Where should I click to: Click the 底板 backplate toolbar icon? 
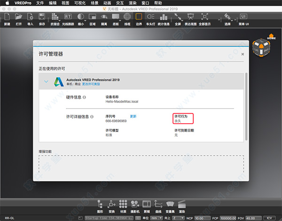click(116, 17)
